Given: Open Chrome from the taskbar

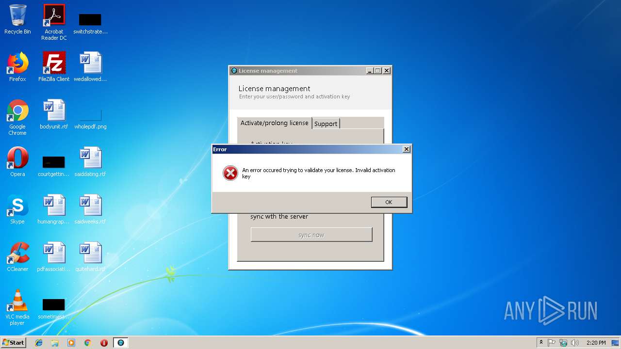Looking at the screenshot, I should 88,343.
